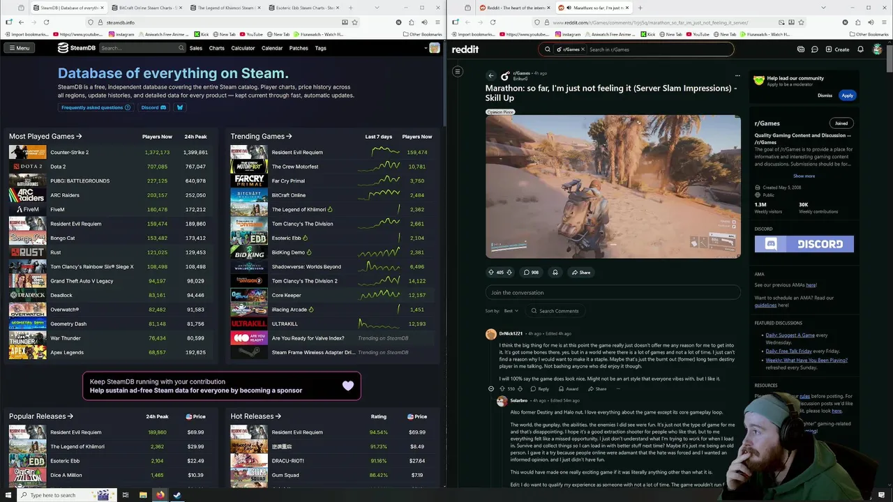Expand the Hot Releases list

tap(256, 416)
